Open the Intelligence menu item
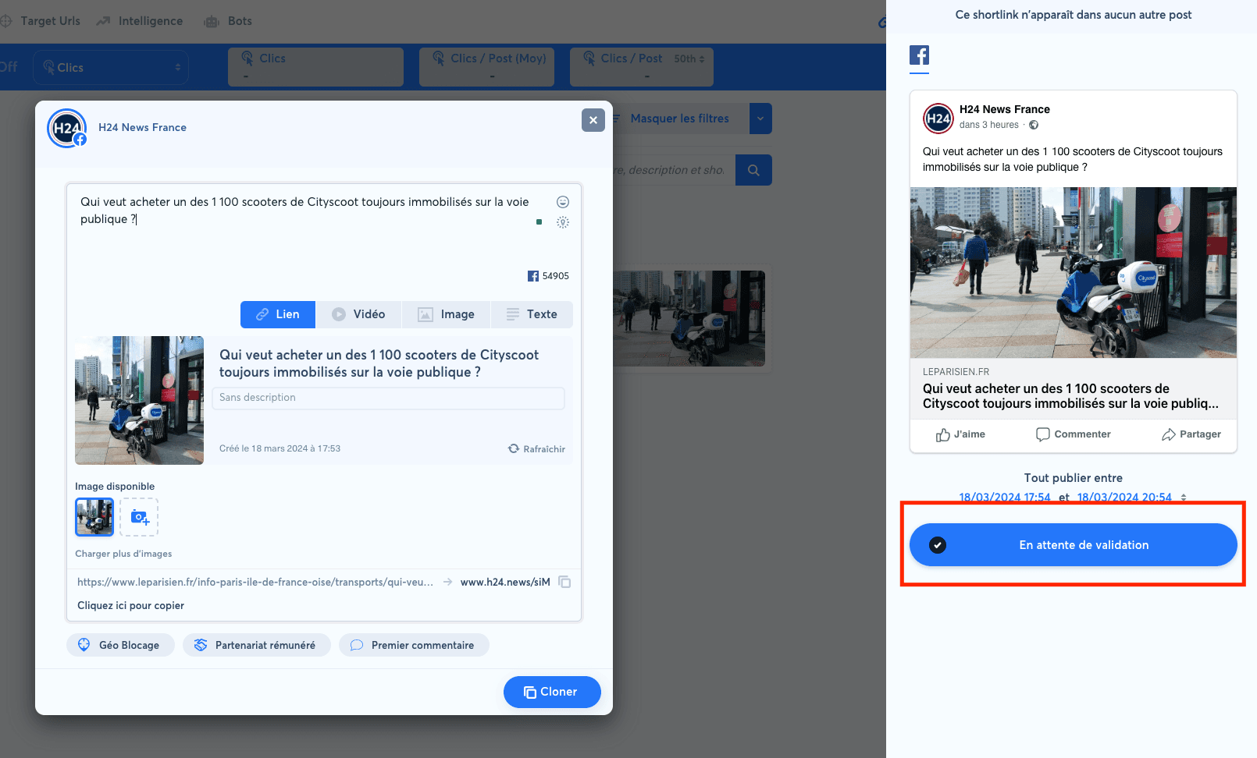The width and height of the screenshot is (1257, 758). click(140, 21)
